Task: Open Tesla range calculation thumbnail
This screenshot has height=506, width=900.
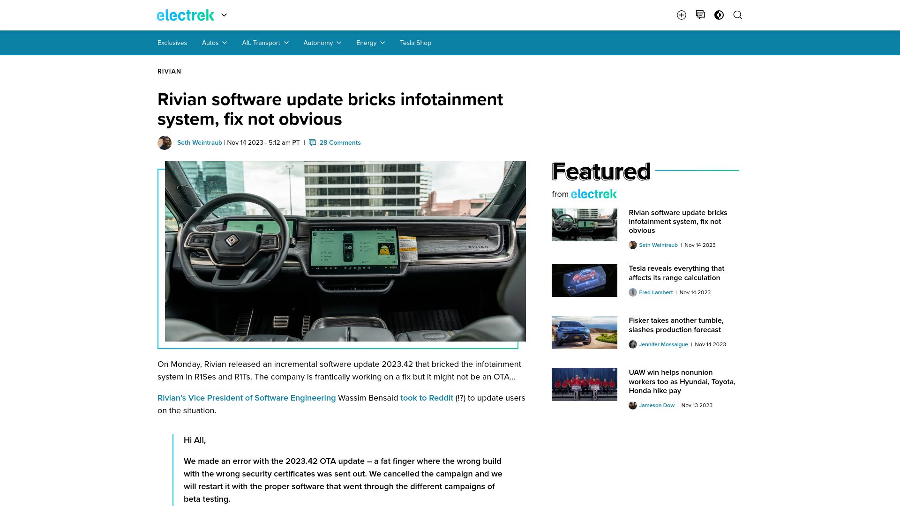Action: pos(585,281)
